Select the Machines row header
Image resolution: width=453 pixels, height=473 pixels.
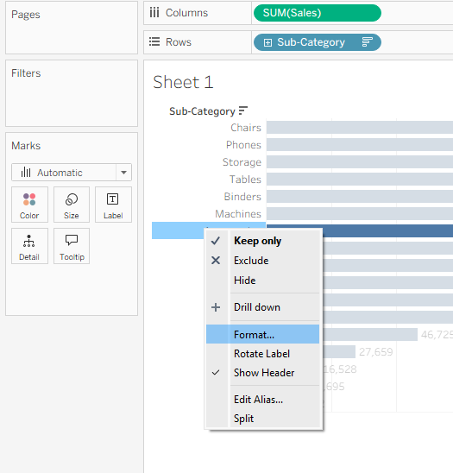coord(238,214)
